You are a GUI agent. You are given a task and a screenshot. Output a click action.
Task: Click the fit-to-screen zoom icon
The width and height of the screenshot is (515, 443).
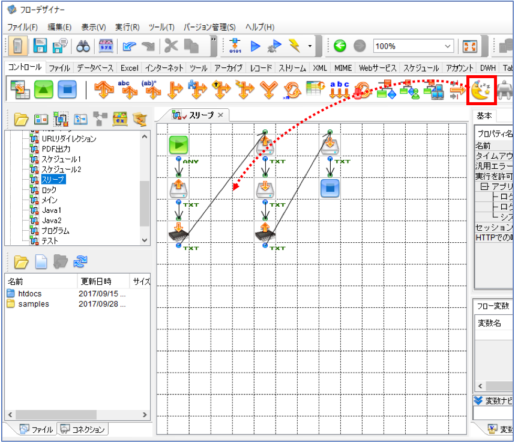pyautogui.click(x=469, y=46)
